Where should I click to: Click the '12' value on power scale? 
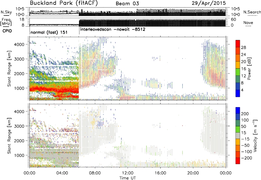click(243, 76)
